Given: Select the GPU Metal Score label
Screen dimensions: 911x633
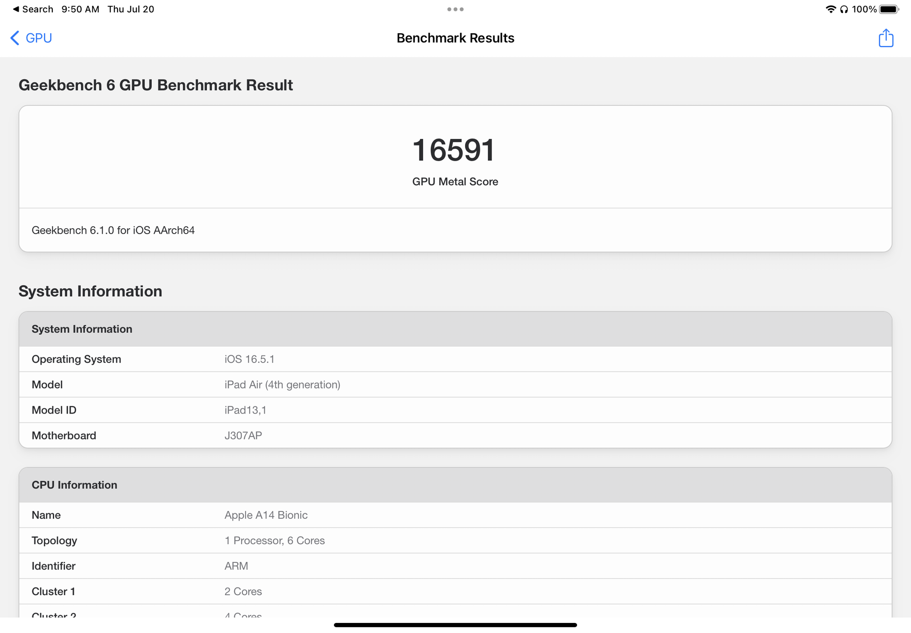Looking at the screenshot, I should click(455, 182).
